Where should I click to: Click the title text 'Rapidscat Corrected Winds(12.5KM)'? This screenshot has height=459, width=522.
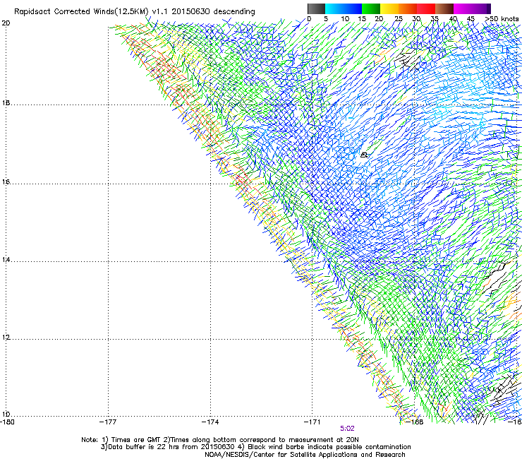[x=81, y=12]
